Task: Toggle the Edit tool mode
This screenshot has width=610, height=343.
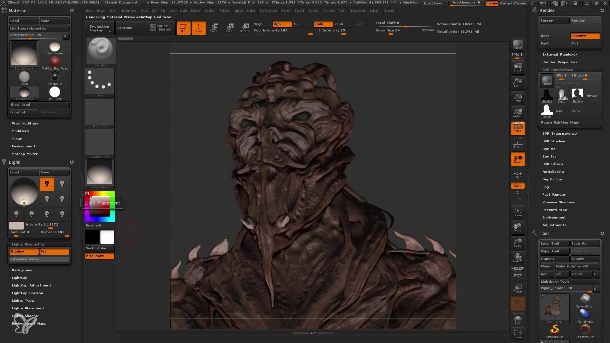Action: click(x=184, y=27)
